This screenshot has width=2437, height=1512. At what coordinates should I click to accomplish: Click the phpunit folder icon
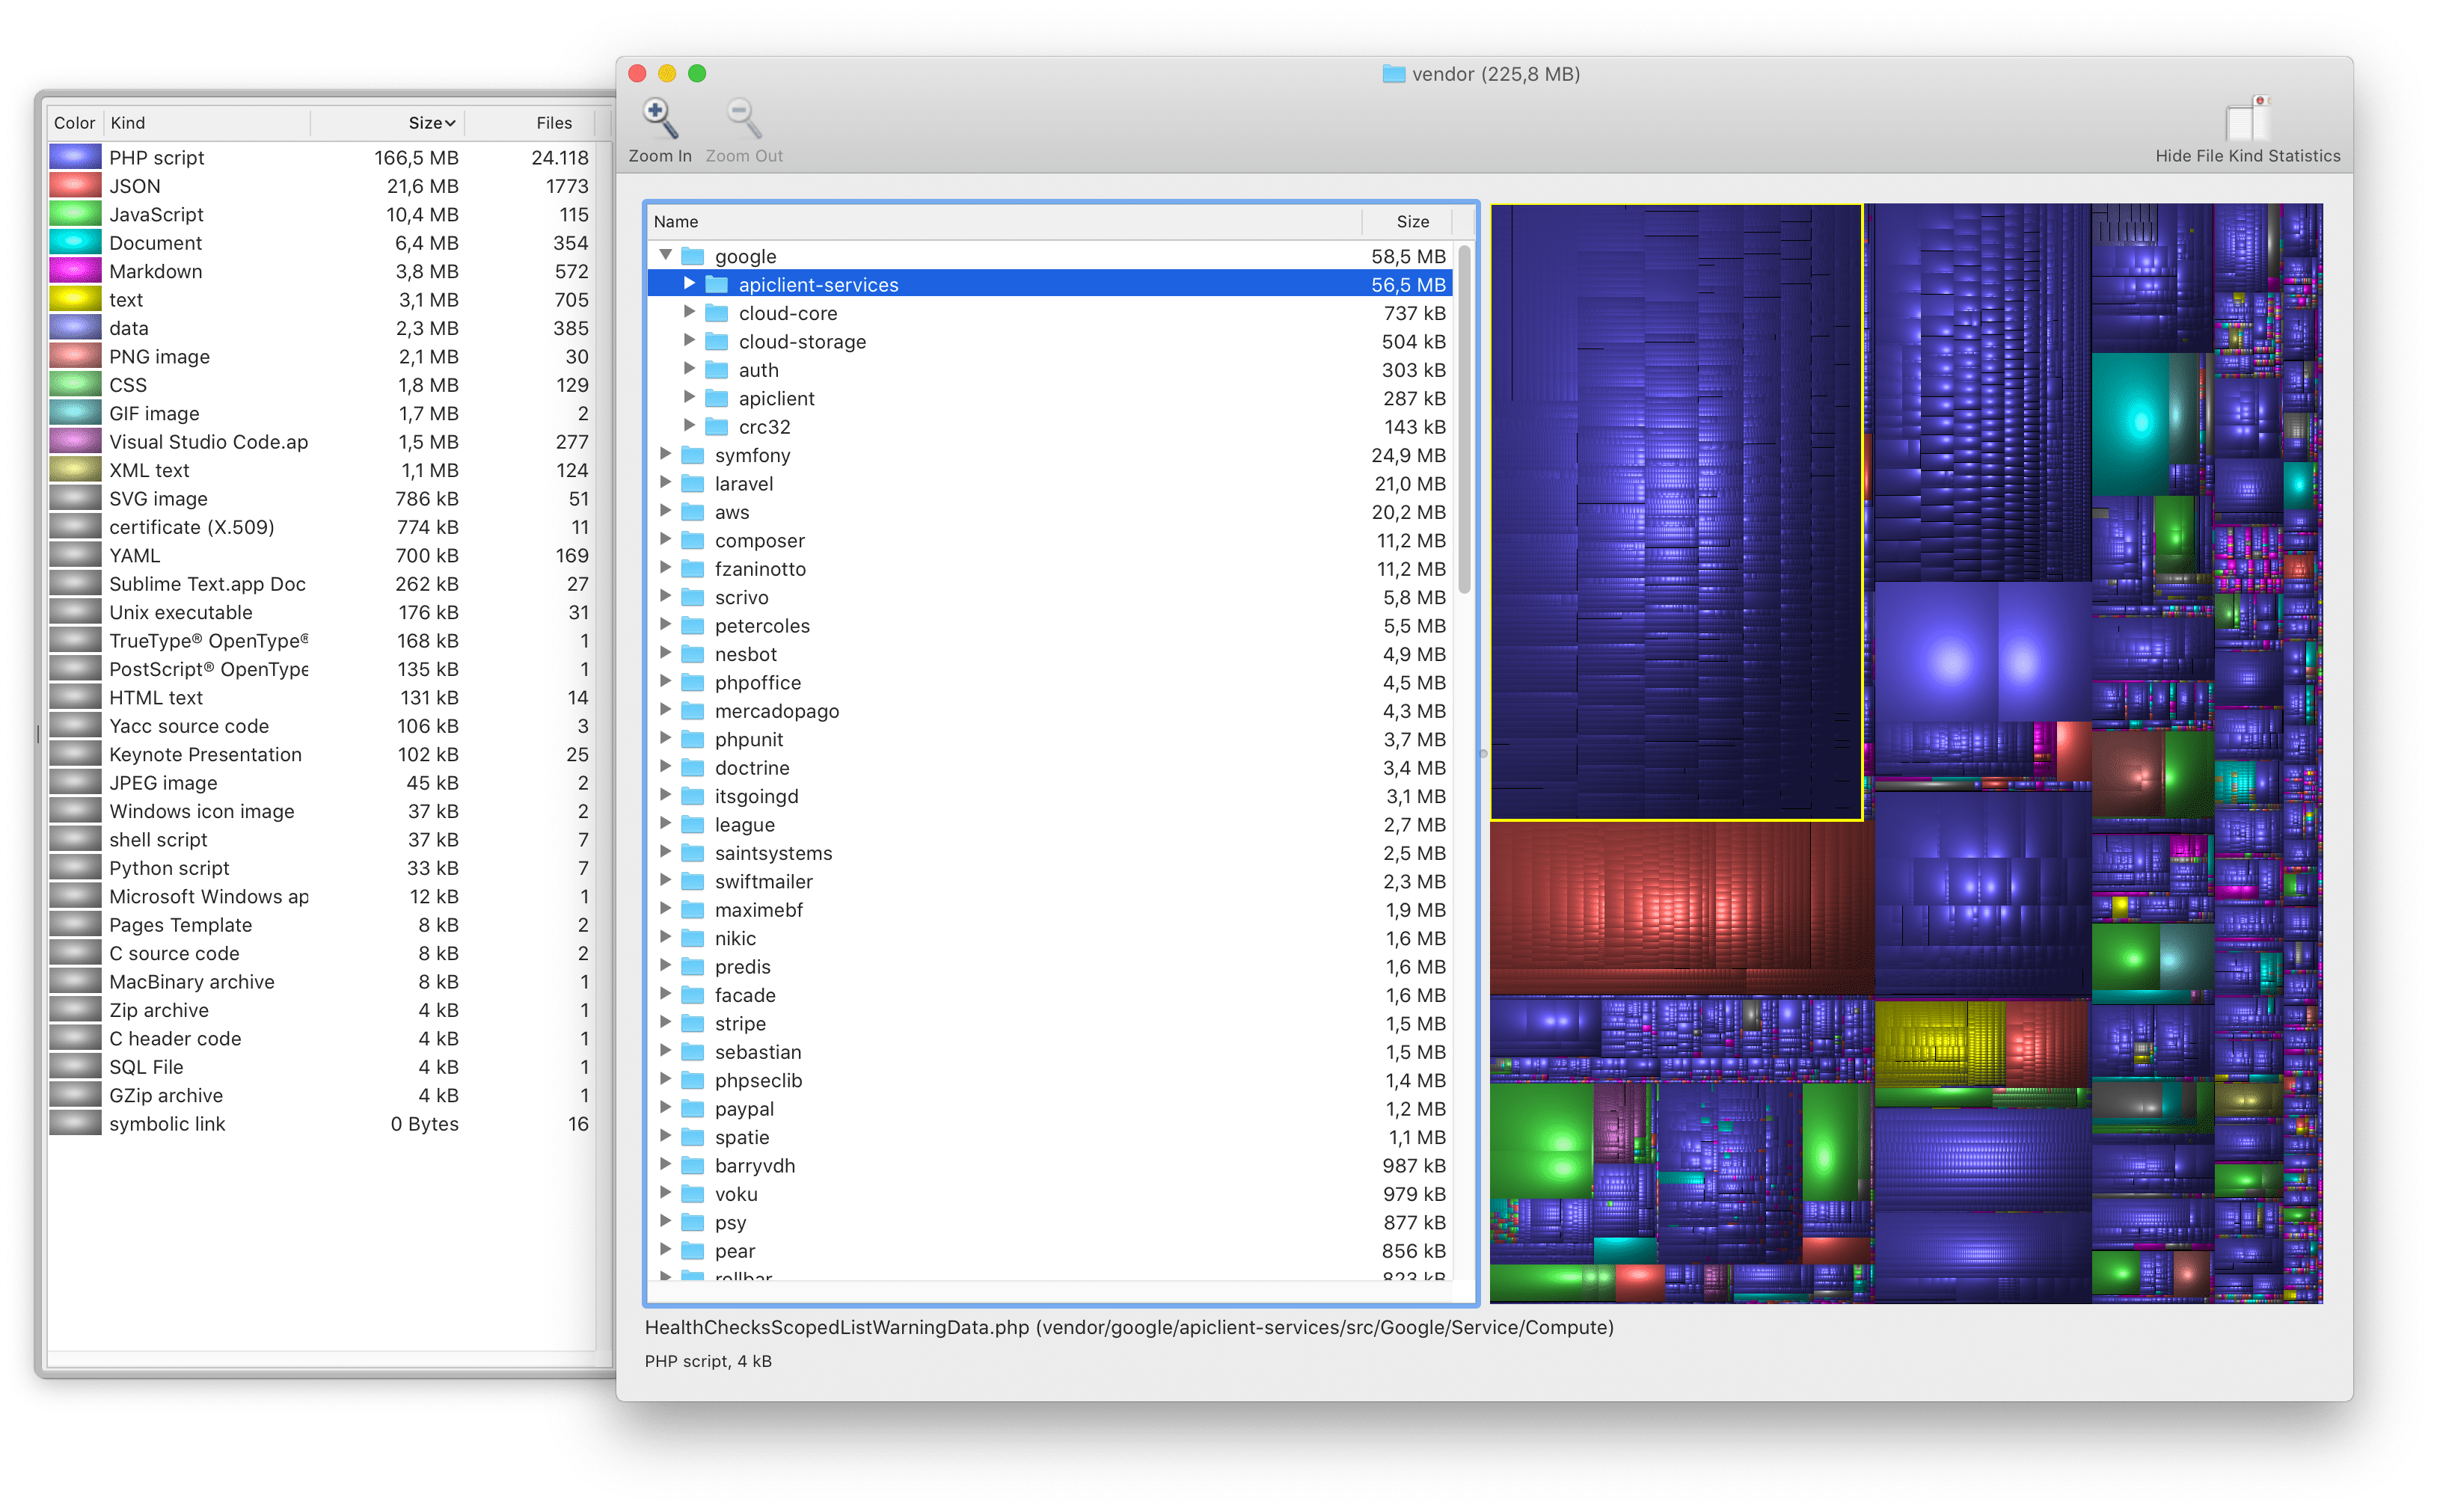(693, 739)
